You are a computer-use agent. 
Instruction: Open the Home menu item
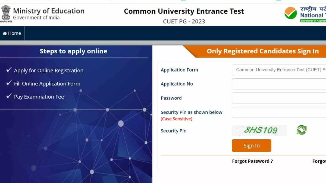click(12, 33)
